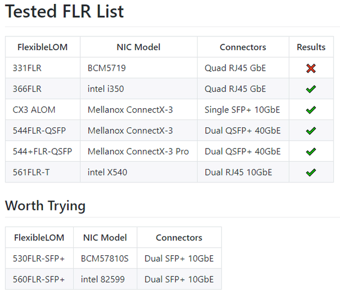The image size is (340, 297).
Task: Click the green checkmark for 366FLR
Action: click(x=311, y=89)
